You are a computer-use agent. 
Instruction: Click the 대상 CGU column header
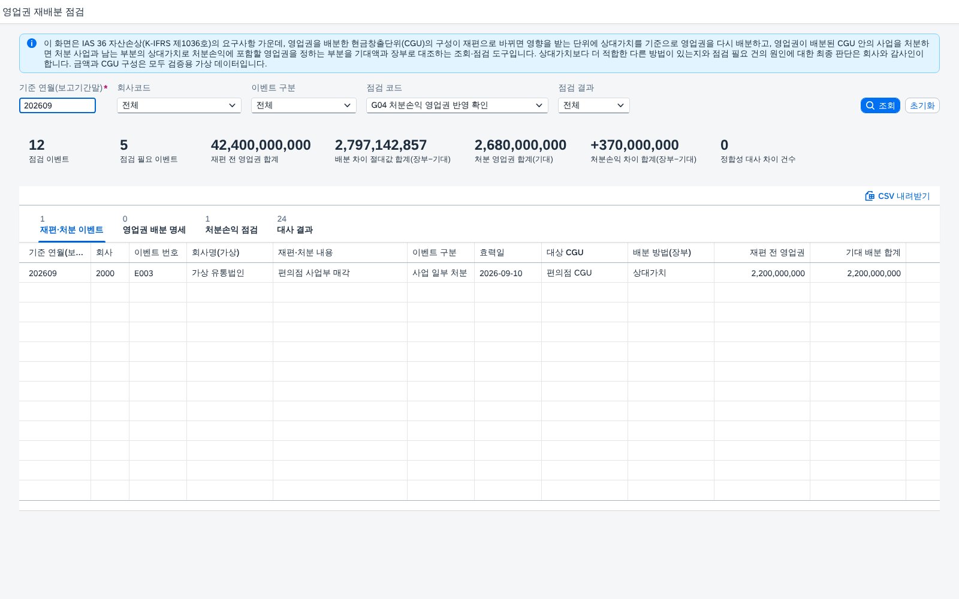coord(584,253)
